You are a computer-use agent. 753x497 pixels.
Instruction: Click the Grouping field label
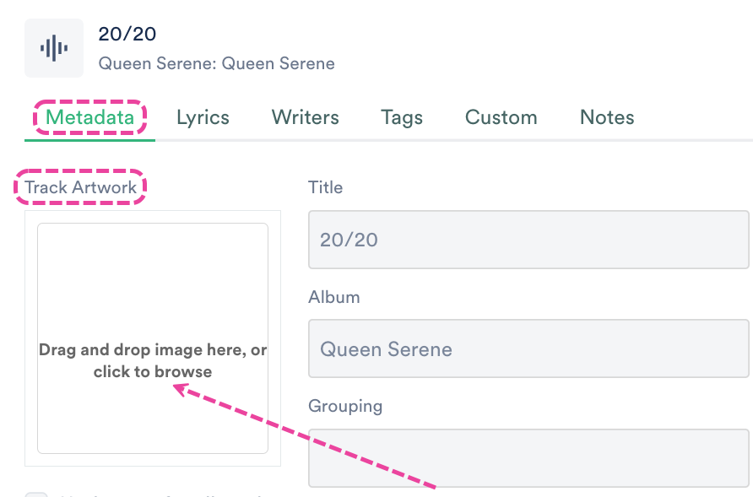point(345,406)
